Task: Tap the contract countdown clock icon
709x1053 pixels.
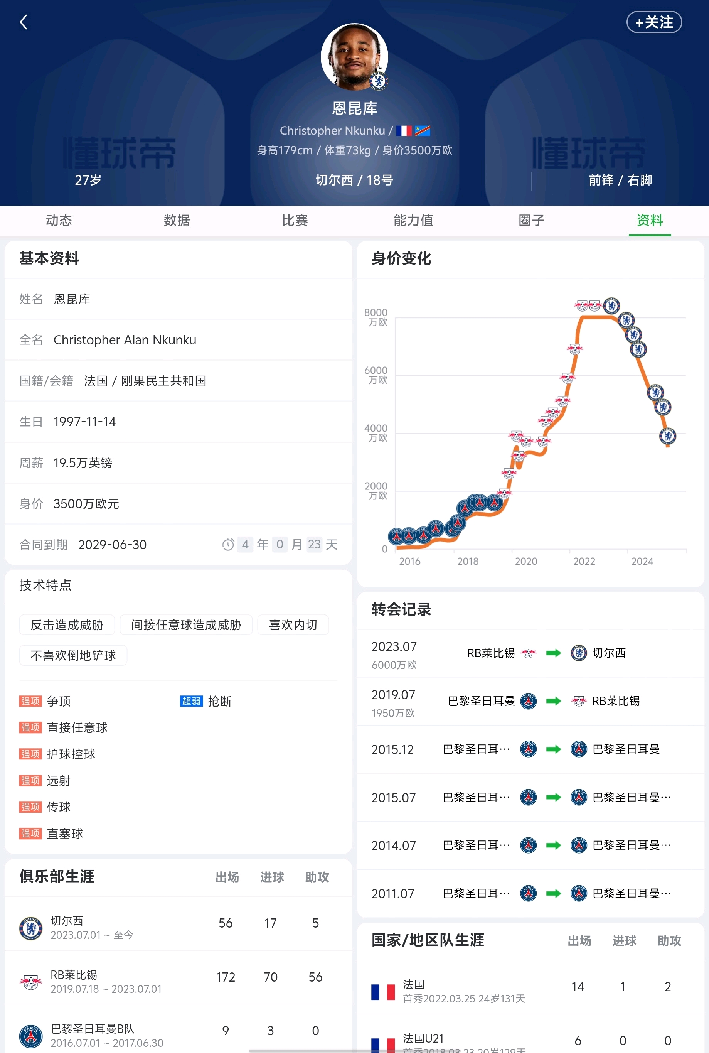Action: (x=228, y=545)
